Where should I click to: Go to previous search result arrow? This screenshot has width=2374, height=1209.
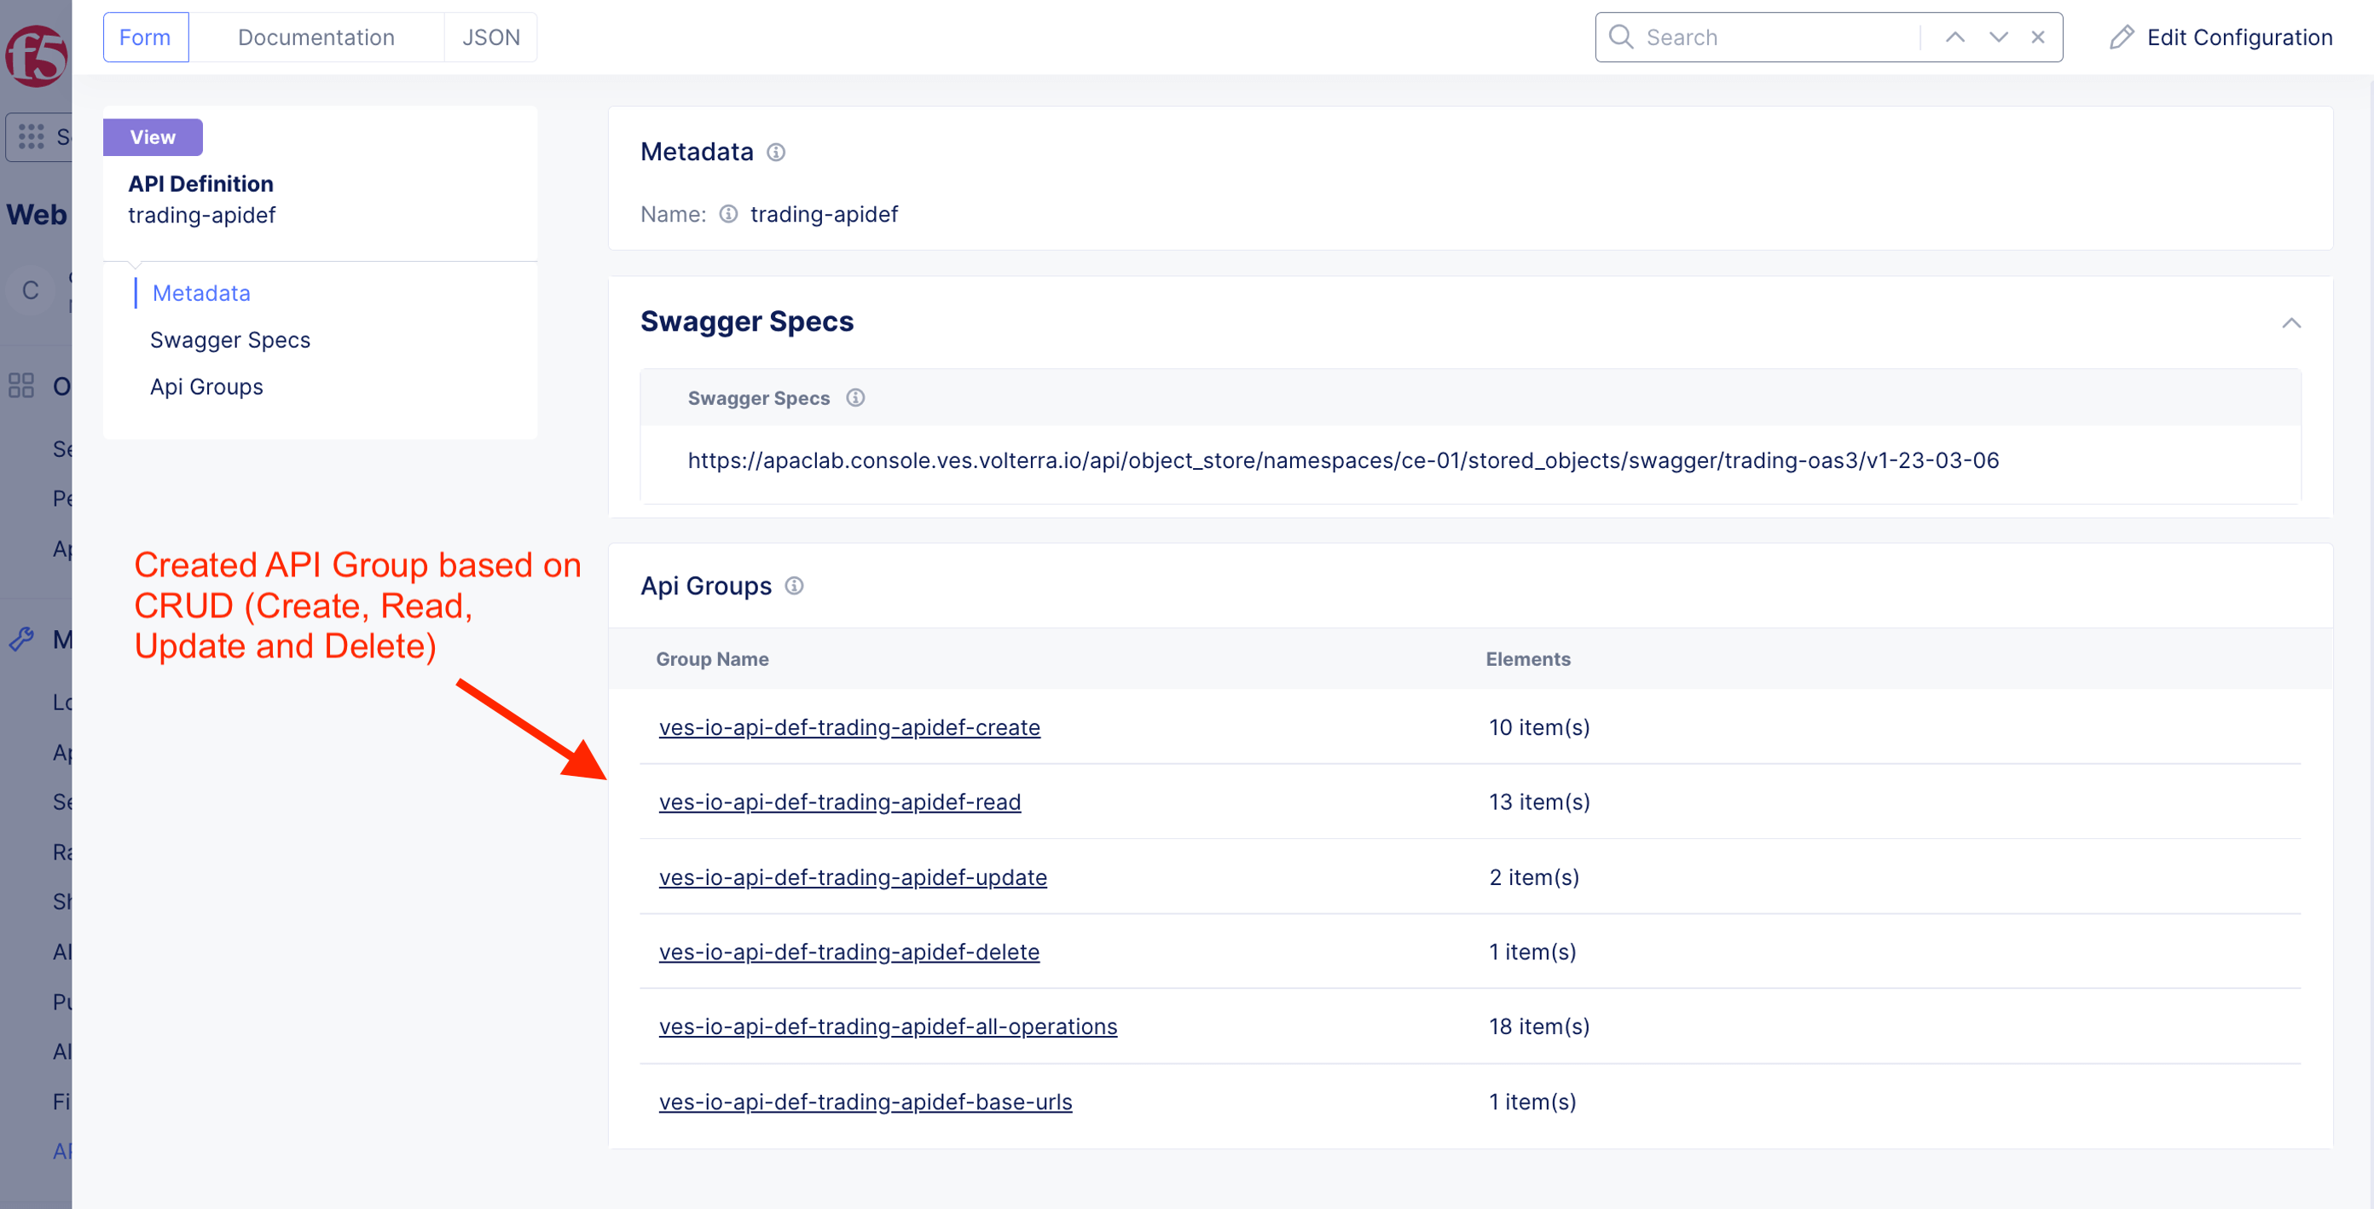(x=1954, y=37)
